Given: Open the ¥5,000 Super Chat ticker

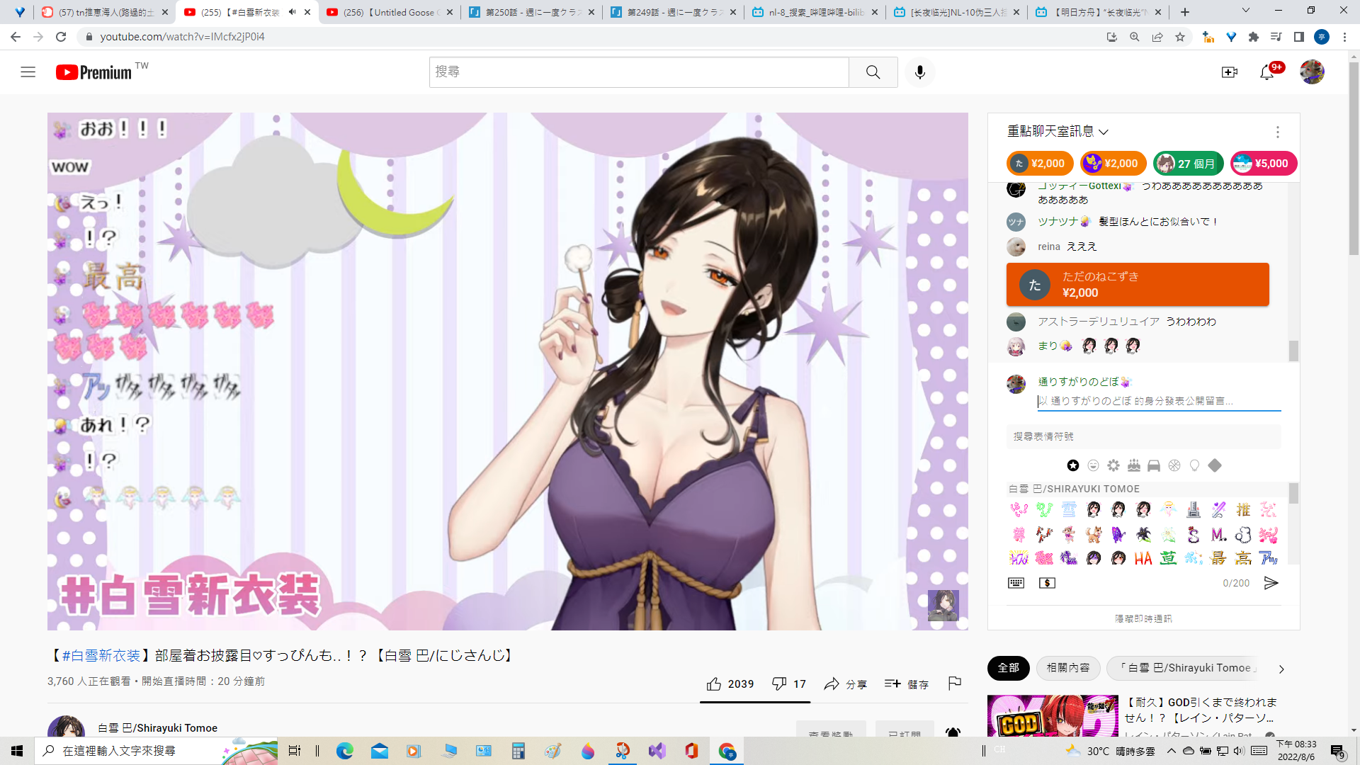Looking at the screenshot, I should (x=1264, y=164).
